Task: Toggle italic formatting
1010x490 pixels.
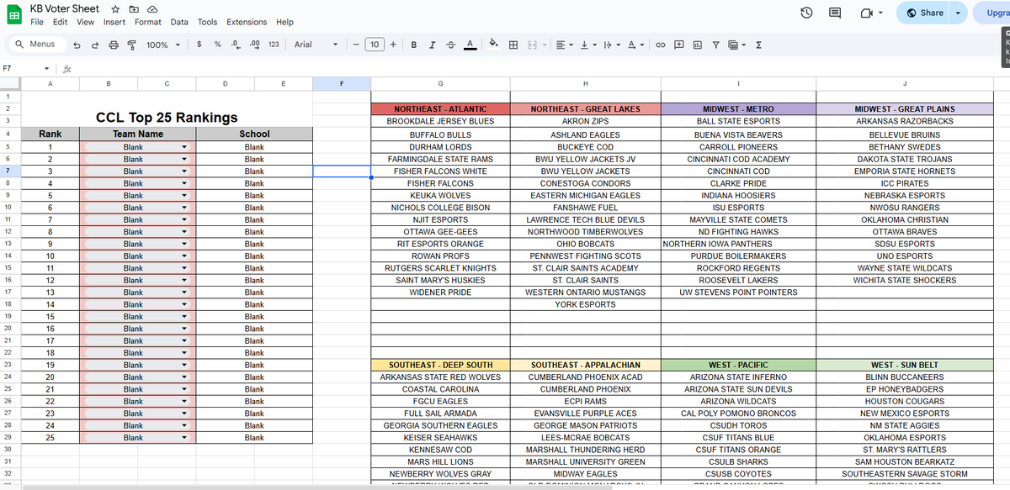Action: click(x=433, y=45)
